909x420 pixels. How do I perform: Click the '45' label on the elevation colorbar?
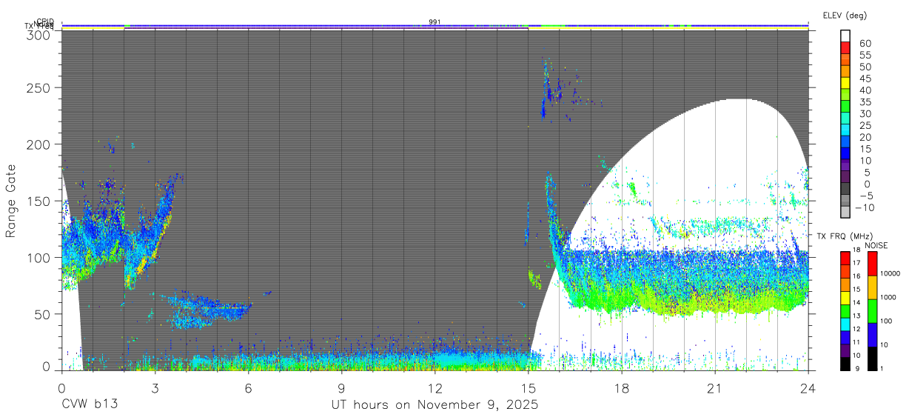click(865, 79)
